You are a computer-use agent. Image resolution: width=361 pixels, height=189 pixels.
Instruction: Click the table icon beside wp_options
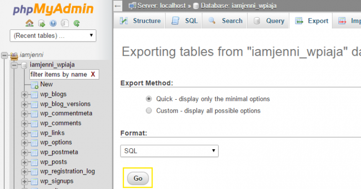tap(35, 143)
